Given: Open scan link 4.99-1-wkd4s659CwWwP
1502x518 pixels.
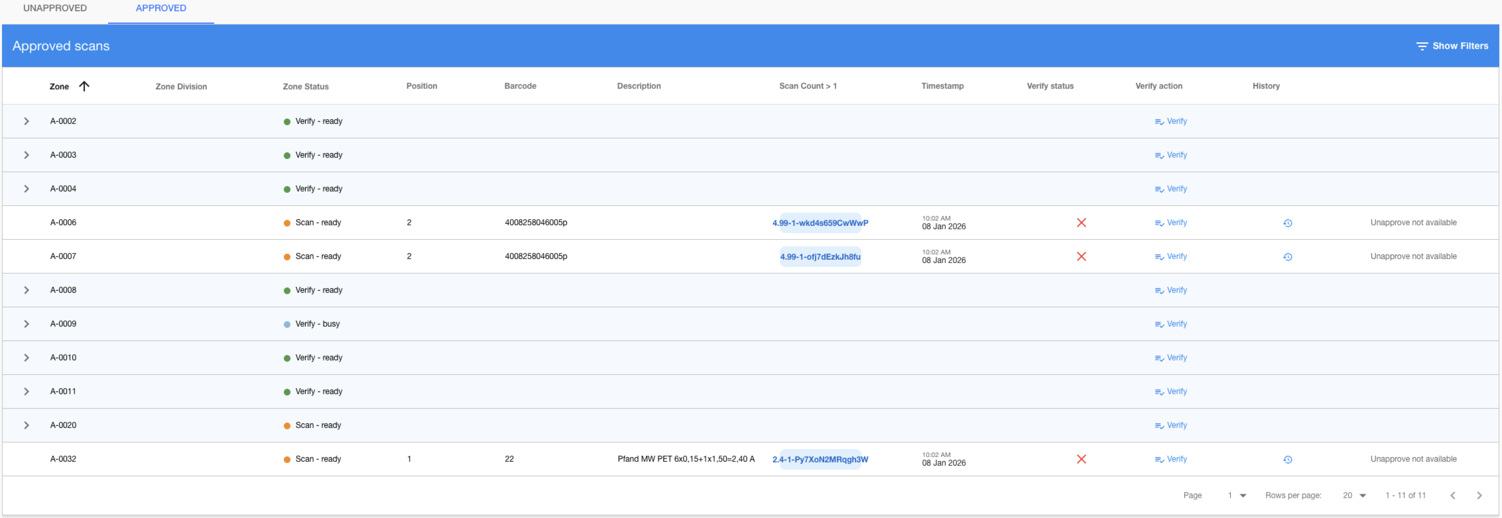Looking at the screenshot, I should click(x=820, y=223).
